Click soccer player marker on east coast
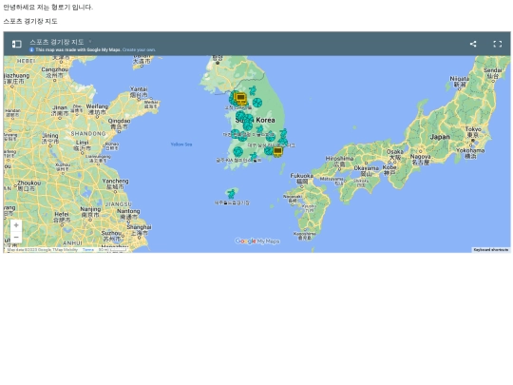 pyautogui.click(x=283, y=133)
